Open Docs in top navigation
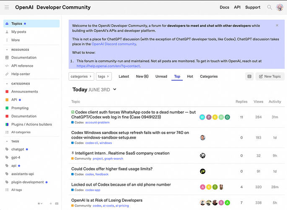This screenshot has height=210, width=287. [x=225, y=7]
